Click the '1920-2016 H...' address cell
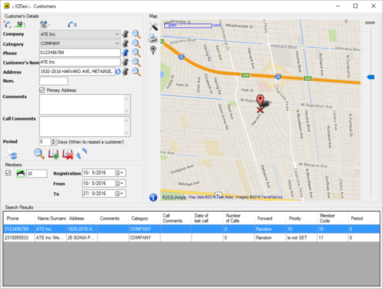Image resolution: width=383 pixels, height=289 pixels. click(81, 229)
